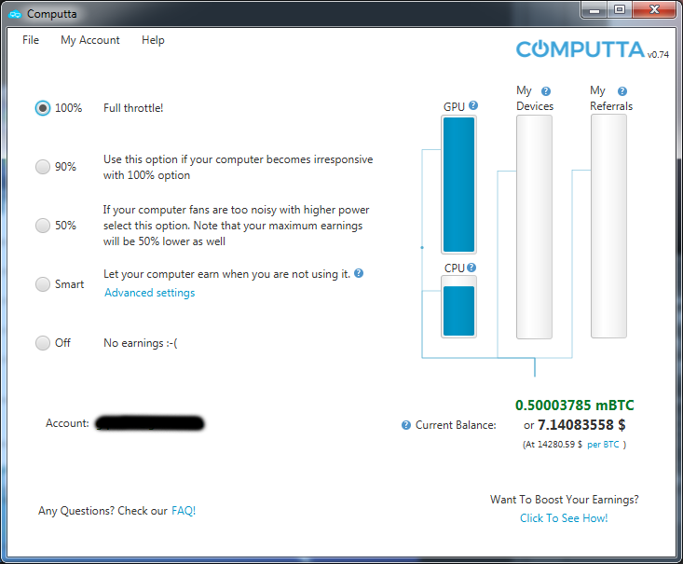Click the 0.50003785 mBTC balance value
Image resolution: width=683 pixels, height=564 pixels.
tap(575, 406)
